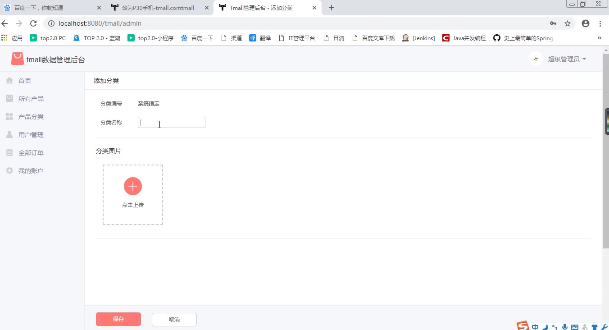609x330 pixels.
Task: Click the 取消 cancel button
Action: point(174,319)
